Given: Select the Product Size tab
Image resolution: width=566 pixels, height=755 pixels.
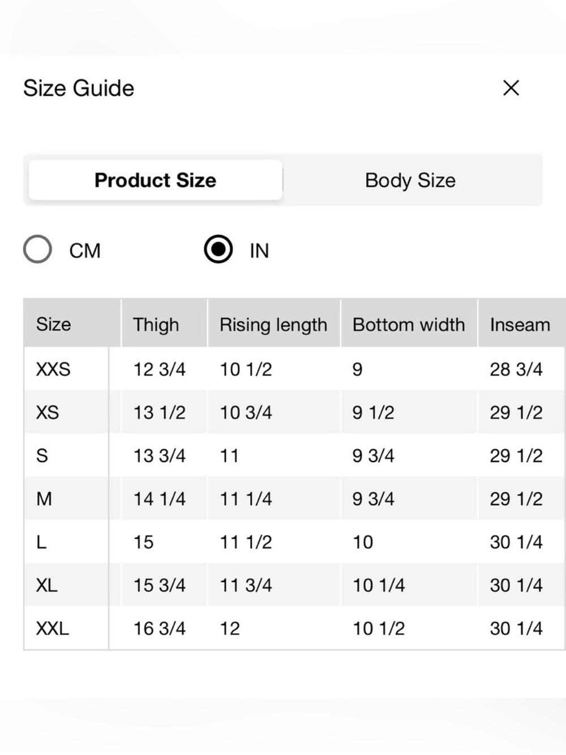Looking at the screenshot, I should click(x=156, y=180).
